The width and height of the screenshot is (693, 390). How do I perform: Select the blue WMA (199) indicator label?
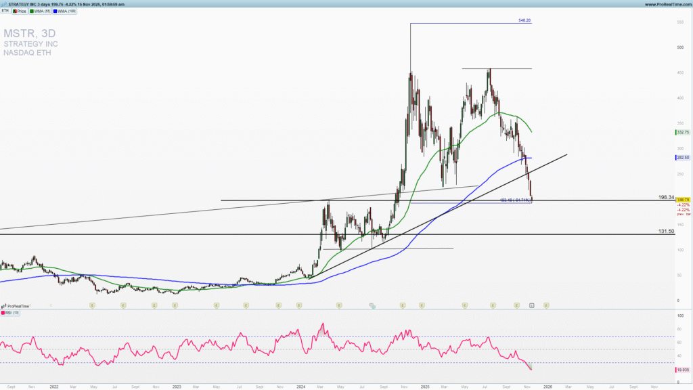point(66,12)
